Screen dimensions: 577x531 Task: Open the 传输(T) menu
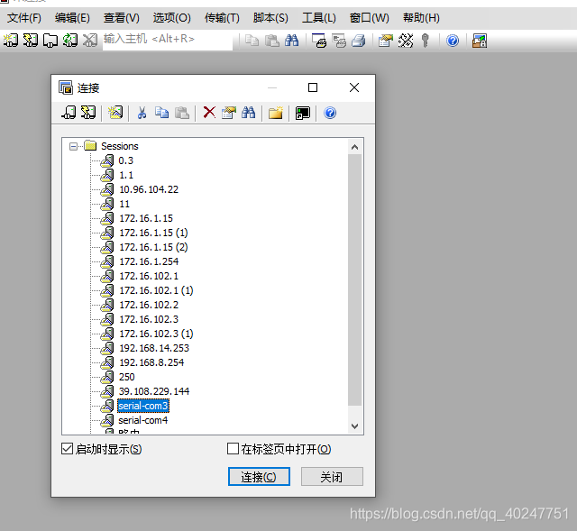tap(222, 18)
